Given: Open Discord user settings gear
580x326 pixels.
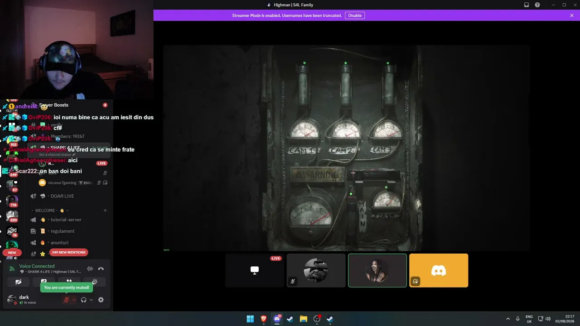Looking at the screenshot, I should [101, 300].
